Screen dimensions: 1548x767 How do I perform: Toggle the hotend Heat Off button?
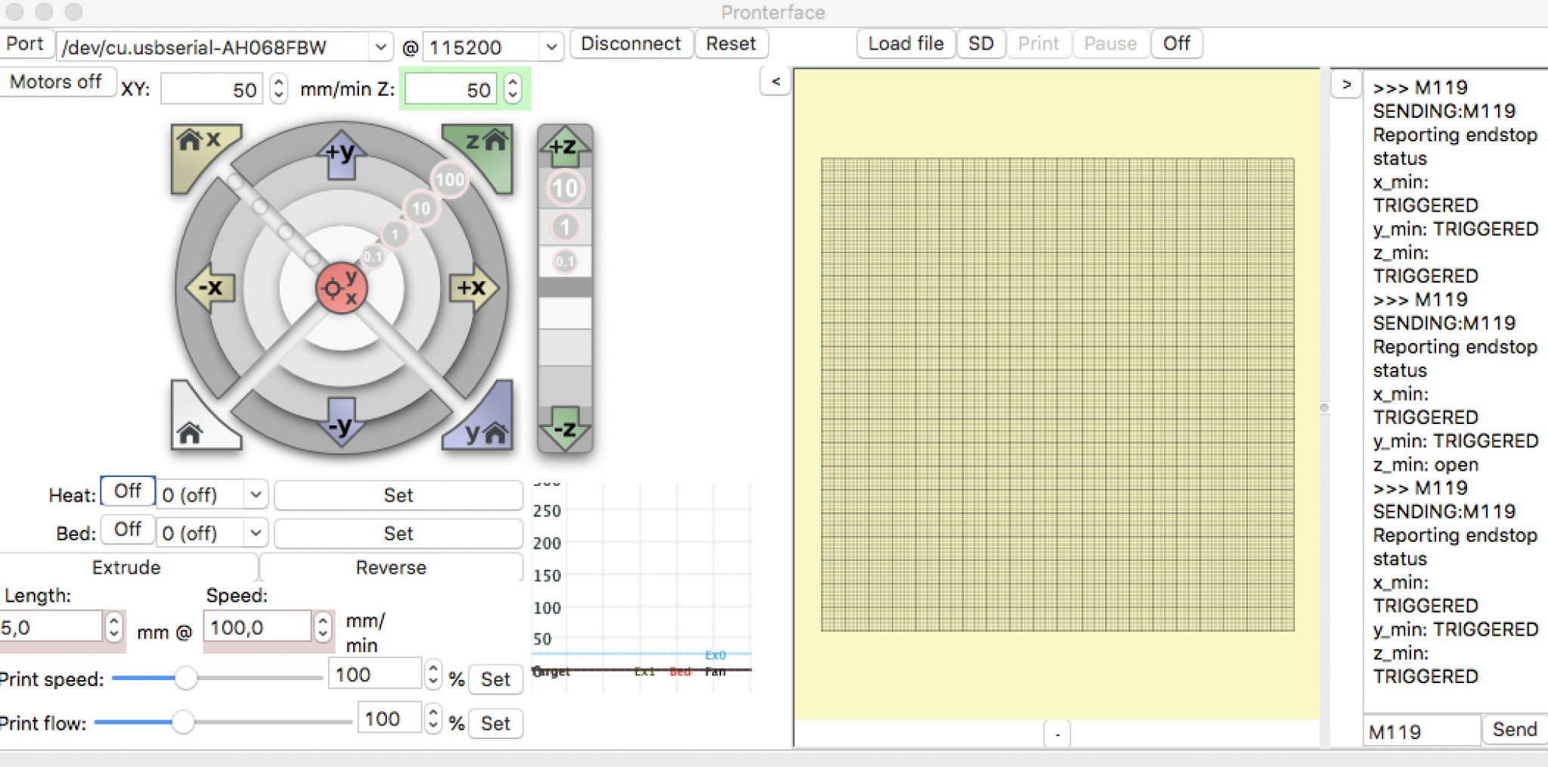point(127,492)
